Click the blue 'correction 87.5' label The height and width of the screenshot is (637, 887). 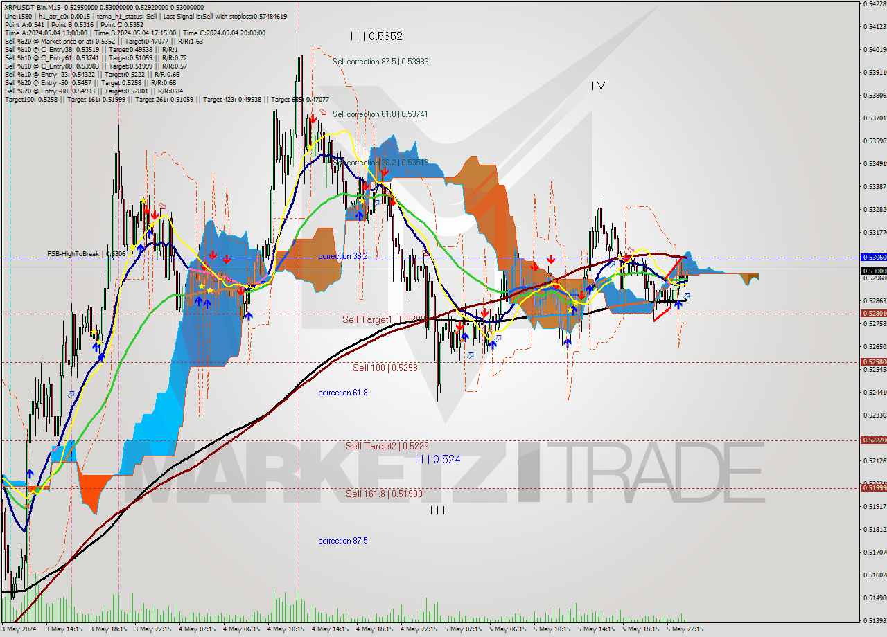(x=343, y=541)
